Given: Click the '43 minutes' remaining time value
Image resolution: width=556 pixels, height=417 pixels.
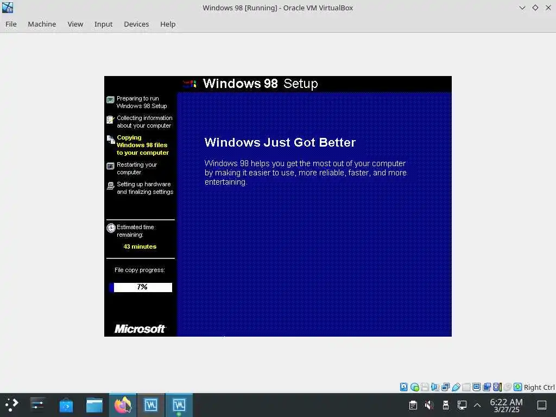Looking at the screenshot, I should [140, 247].
